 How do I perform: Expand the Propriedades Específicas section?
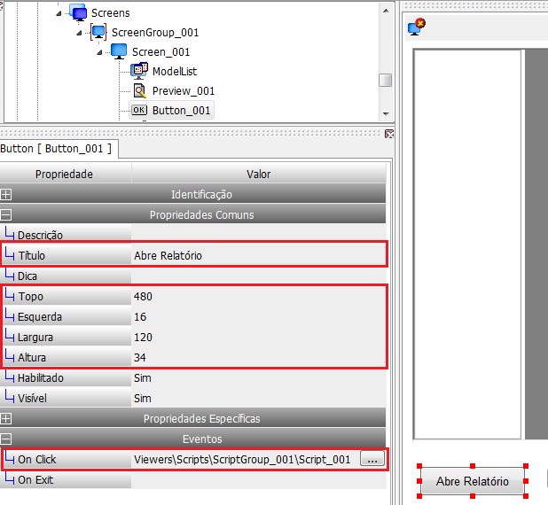(x=6, y=418)
